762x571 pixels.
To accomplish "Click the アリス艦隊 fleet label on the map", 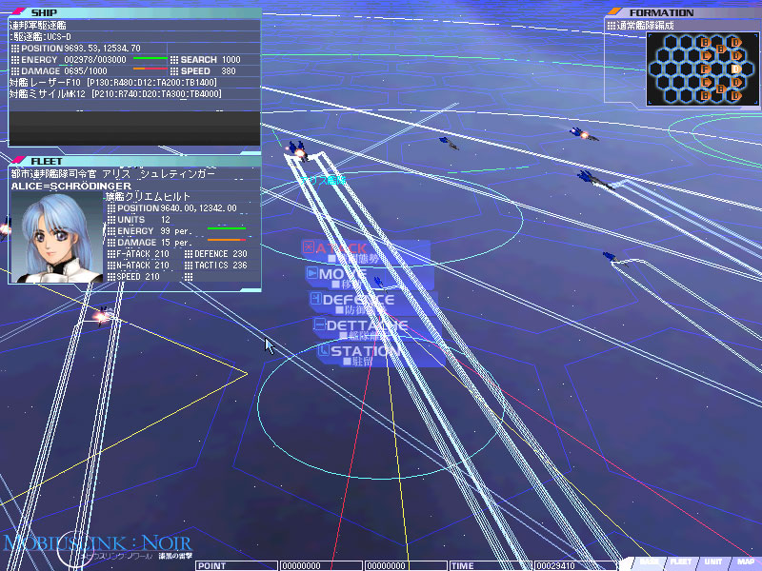I will (x=324, y=181).
